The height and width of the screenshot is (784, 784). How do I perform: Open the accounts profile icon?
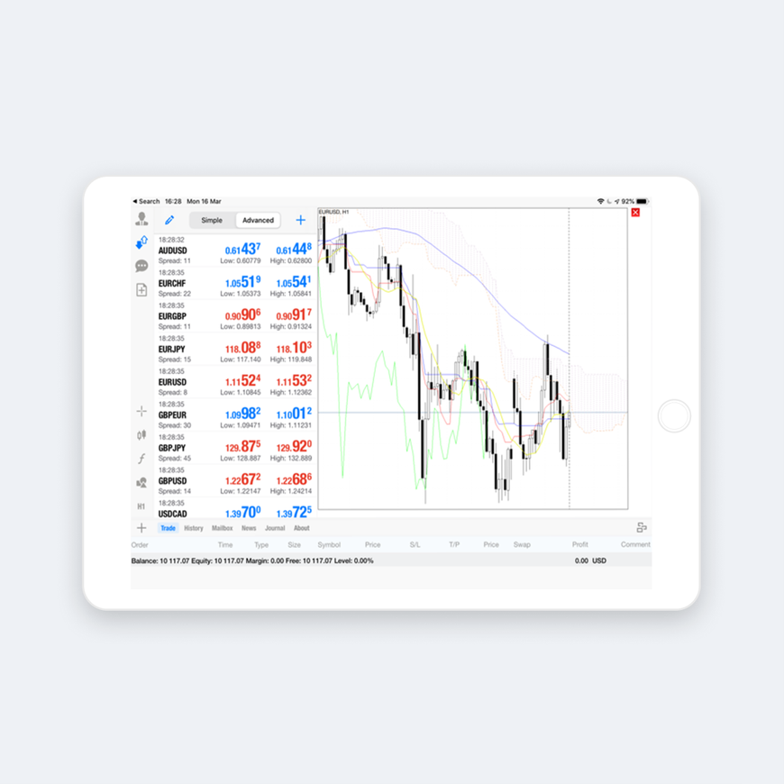pyautogui.click(x=141, y=219)
